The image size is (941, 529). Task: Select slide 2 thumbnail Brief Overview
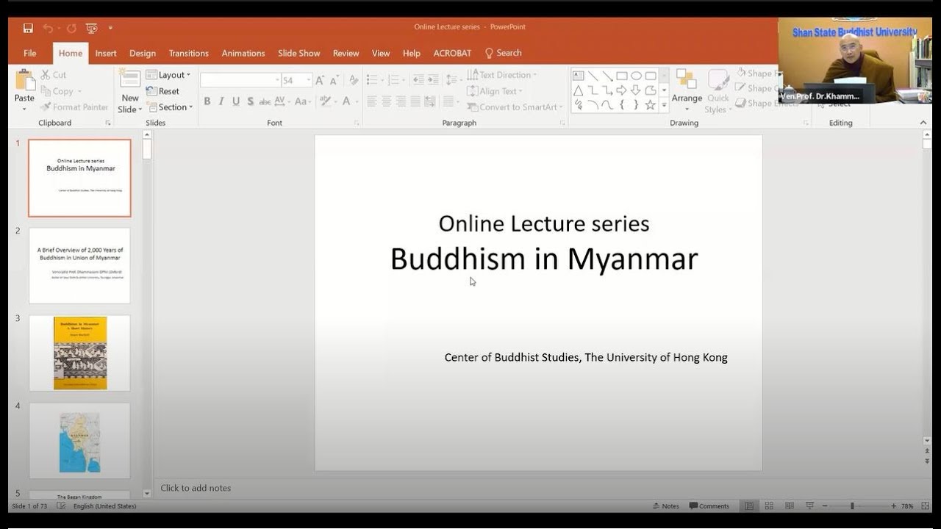tap(79, 265)
